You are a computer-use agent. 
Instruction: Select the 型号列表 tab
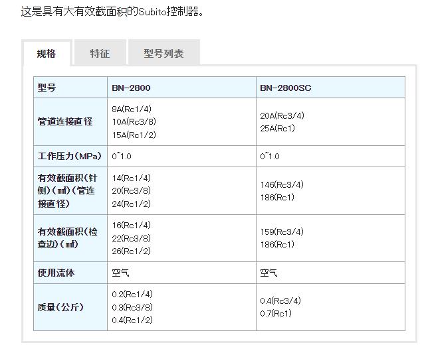click(x=163, y=54)
